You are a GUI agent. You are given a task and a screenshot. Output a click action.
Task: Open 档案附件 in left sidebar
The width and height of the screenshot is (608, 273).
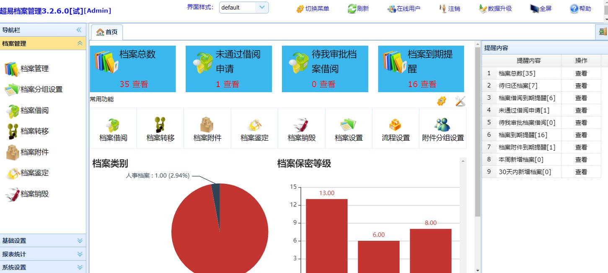pyautogui.click(x=27, y=152)
